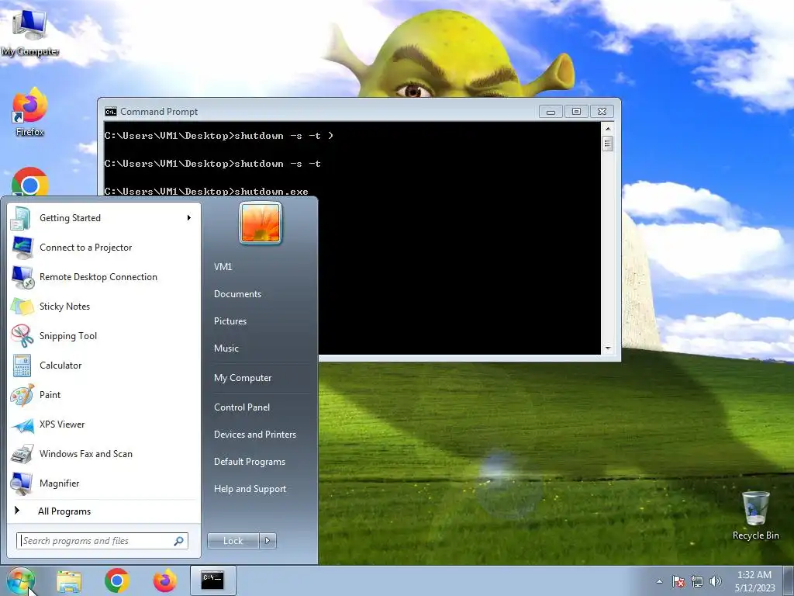Open Calculator from Start menu

(104, 366)
